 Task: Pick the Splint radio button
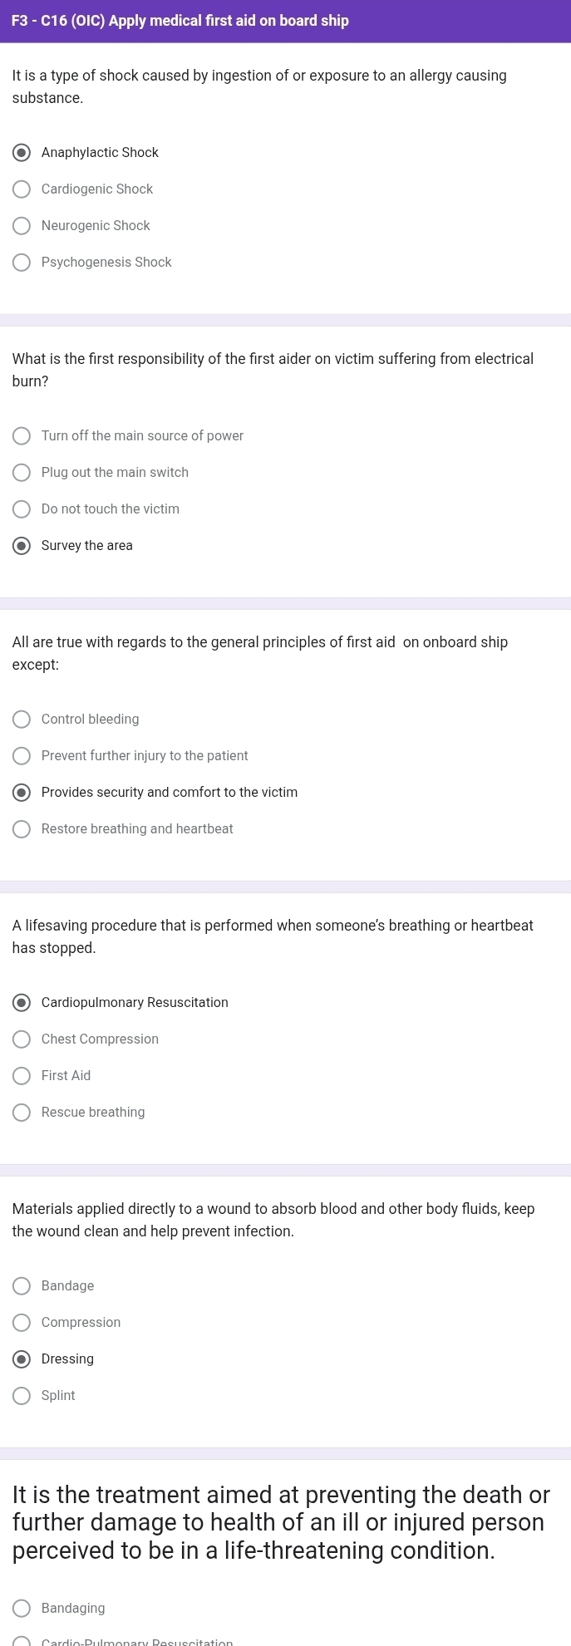coord(22,1396)
